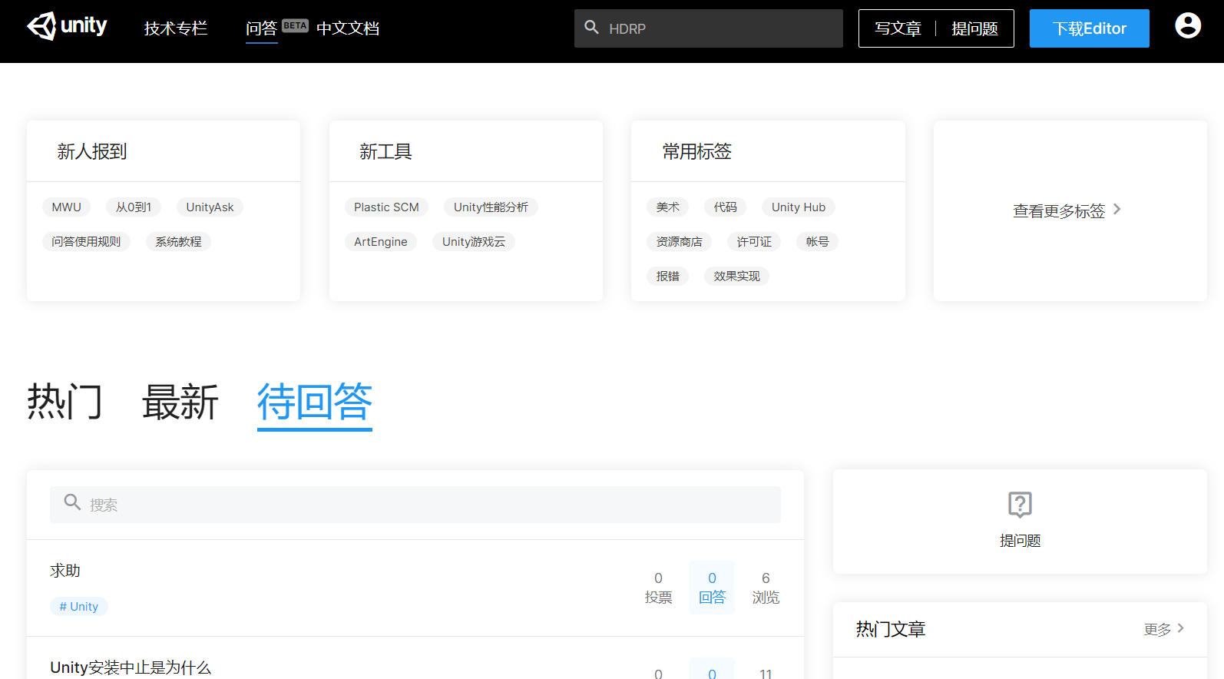Viewport: 1224px width, 679px height.
Task: Click the question mark 提问题 icon
Action: point(1020,505)
